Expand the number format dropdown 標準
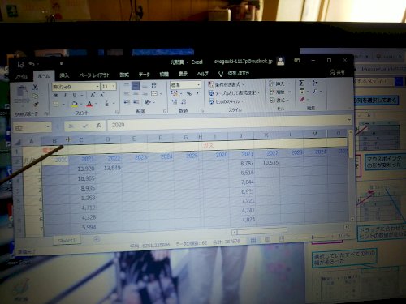The width and height of the screenshot is (406, 304). click(199, 85)
